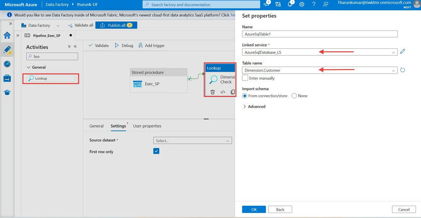Open the Source dataset dropdown
This screenshot has height=218, width=421.
coord(192,141)
